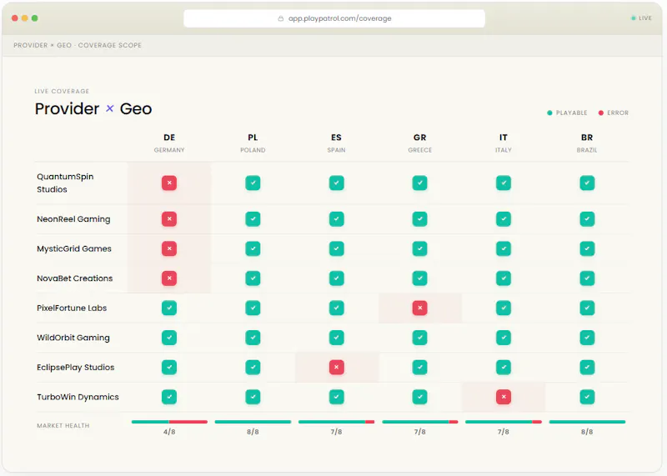Image resolution: width=667 pixels, height=476 pixels.
Task: Click MysticGrid Games Brazil check icon
Action: coord(587,248)
